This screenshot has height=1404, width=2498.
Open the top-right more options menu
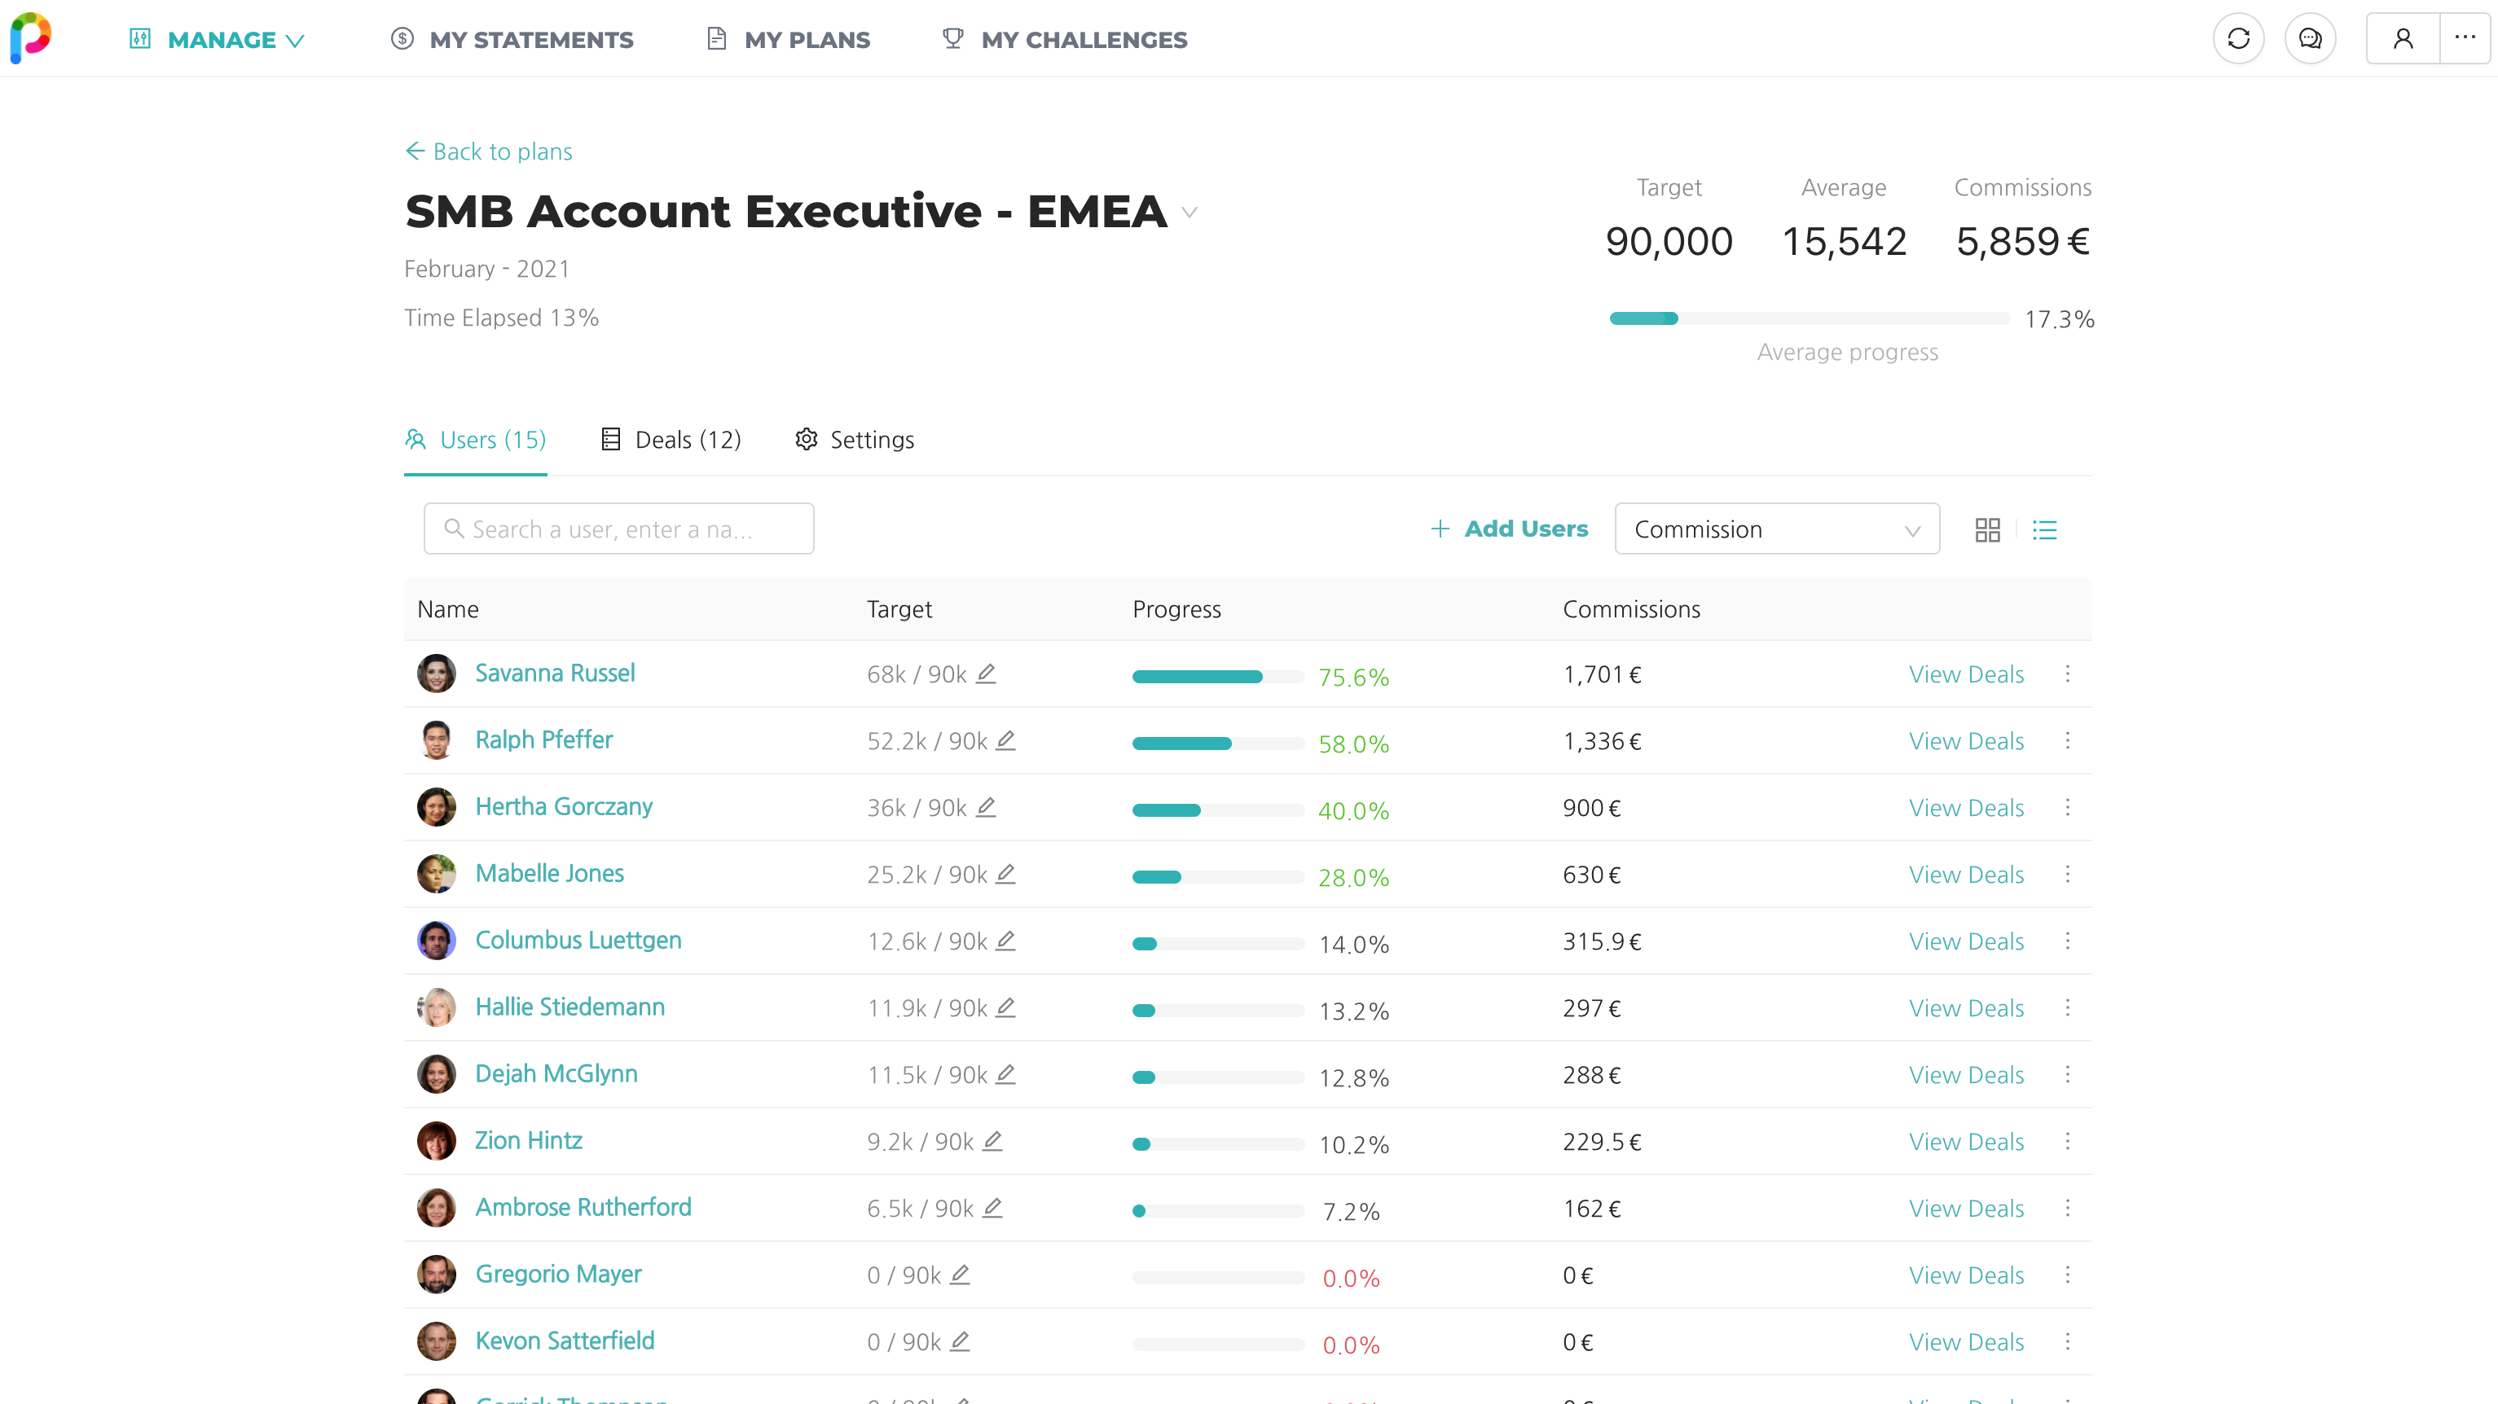pos(2464,39)
